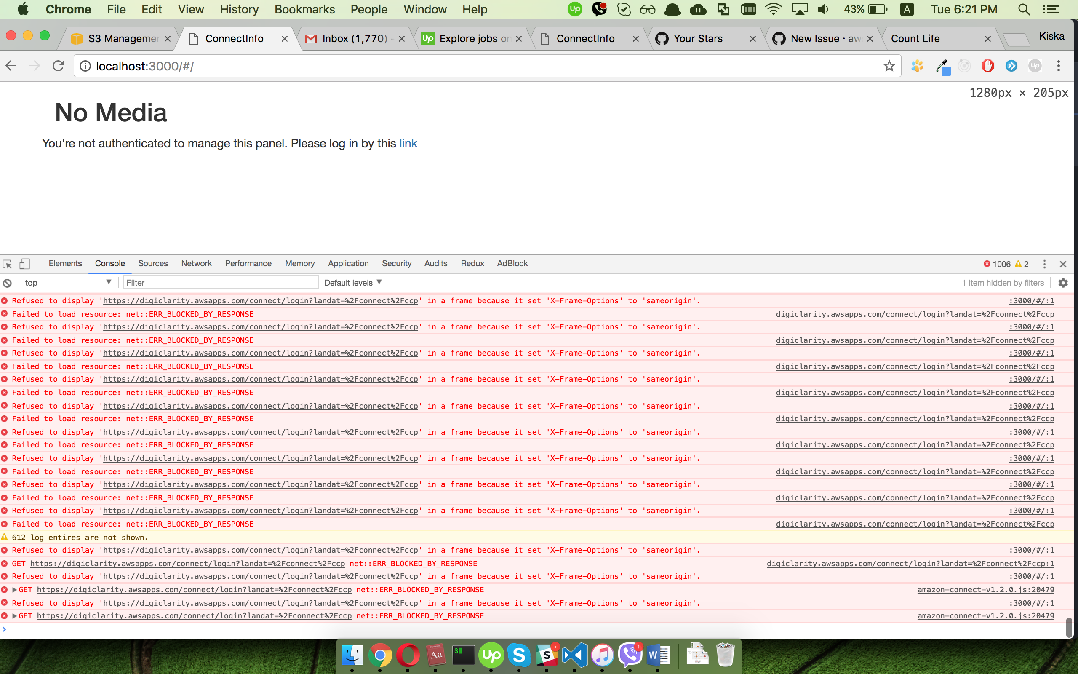1078x674 pixels.
Task: Open console settings gear icon
Action: [x=1063, y=283]
